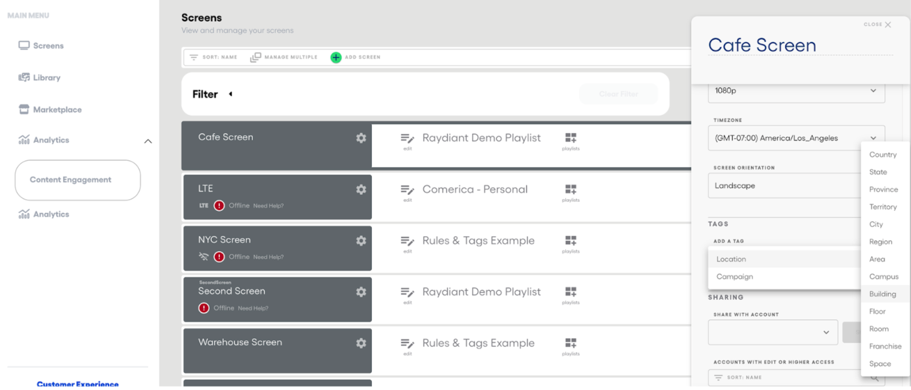Open settings gear for NYC Screen
This screenshot has height=390, width=911.
tap(361, 240)
